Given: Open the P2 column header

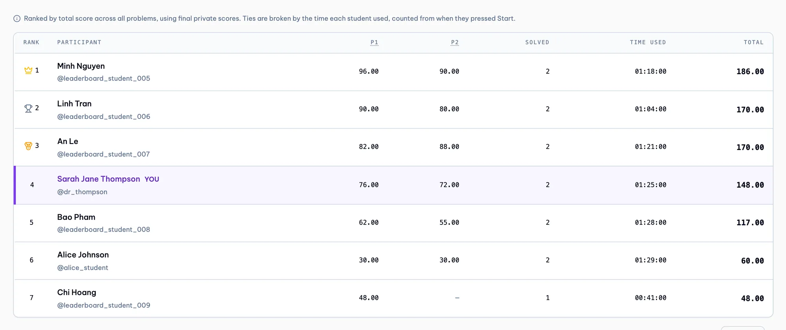Looking at the screenshot, I should click(x=455, y=42).
